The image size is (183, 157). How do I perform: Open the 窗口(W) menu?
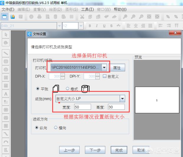point(104,9)
